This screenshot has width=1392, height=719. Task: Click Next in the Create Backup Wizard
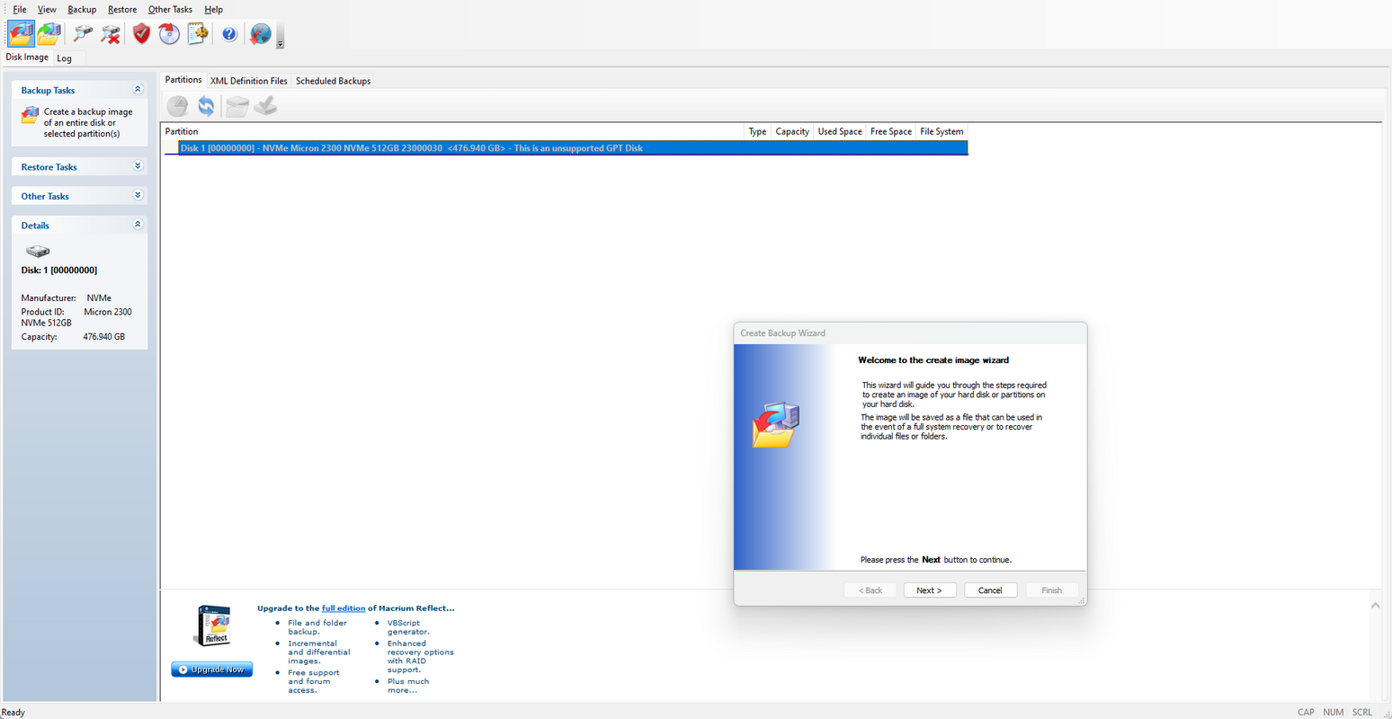(930, 590)
